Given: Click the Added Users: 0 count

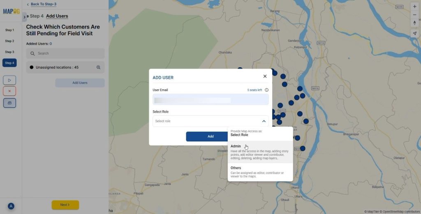Looking at the screenshot, I should 39,43.
